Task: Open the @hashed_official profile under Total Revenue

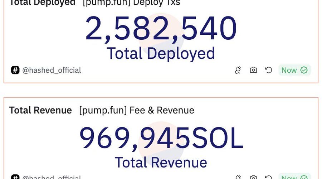Action: coord(52,177)
